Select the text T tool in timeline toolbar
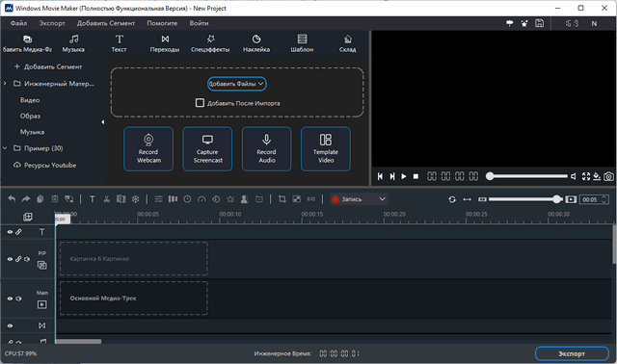 (x=93, y=199)
